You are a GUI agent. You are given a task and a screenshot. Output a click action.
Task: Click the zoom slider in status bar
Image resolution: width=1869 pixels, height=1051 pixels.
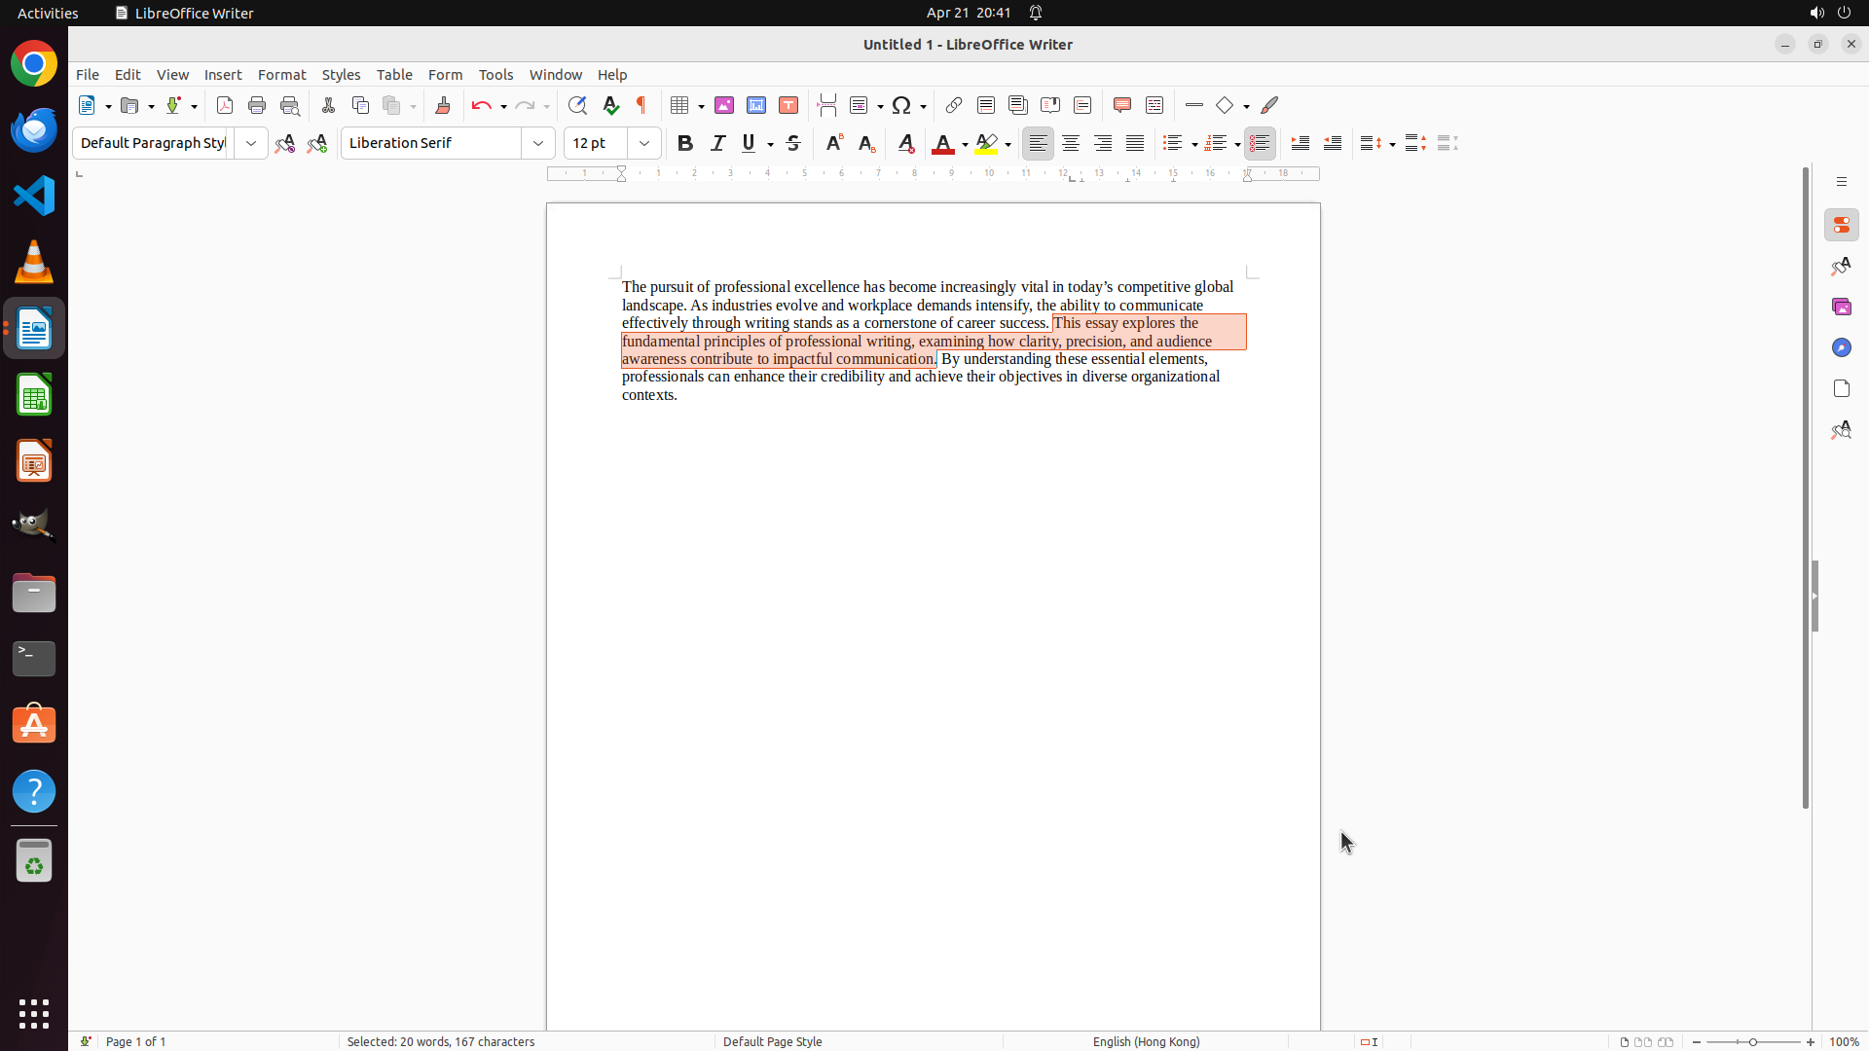[1753, 1041]
